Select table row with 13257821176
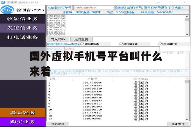Image resolution: width=191 pixels, height=127 pixels. click(116, 92)
